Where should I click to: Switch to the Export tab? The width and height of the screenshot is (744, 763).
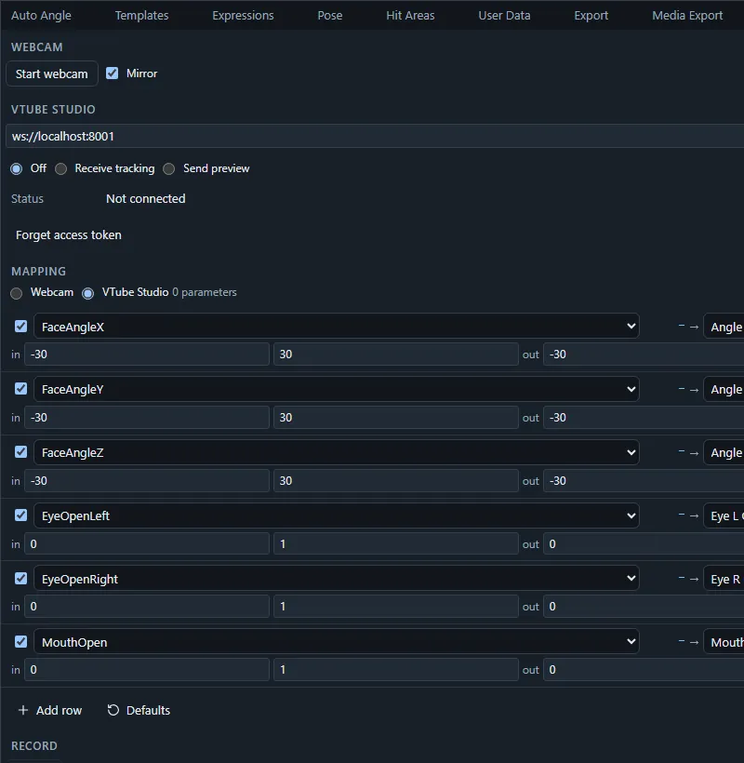(591, 15)
